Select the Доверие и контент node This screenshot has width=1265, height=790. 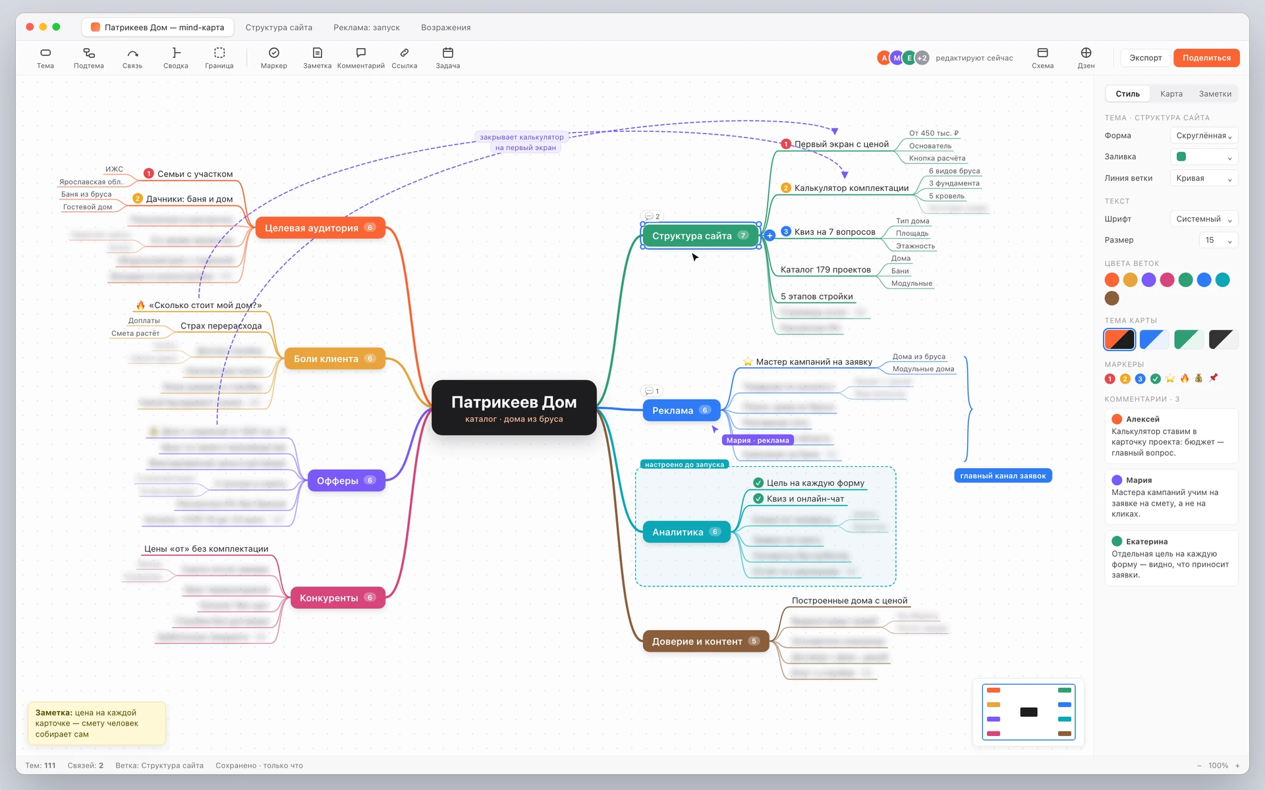click(706, 641)
